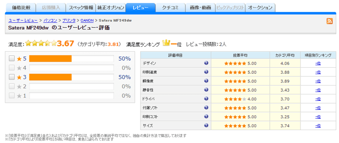
Task: Open the RSS feed icon
Action: [329, 21]
